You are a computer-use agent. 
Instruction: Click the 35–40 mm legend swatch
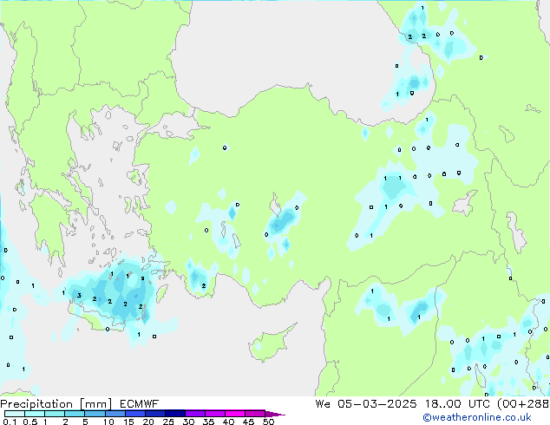click(x=215, y=414)
